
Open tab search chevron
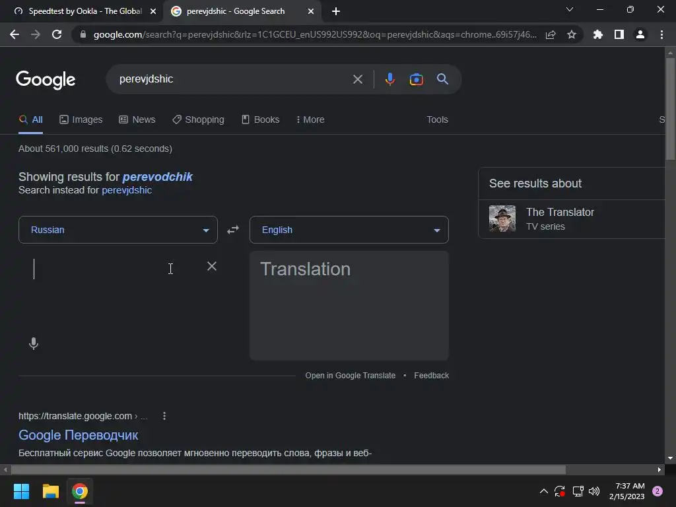click(570, 9)
